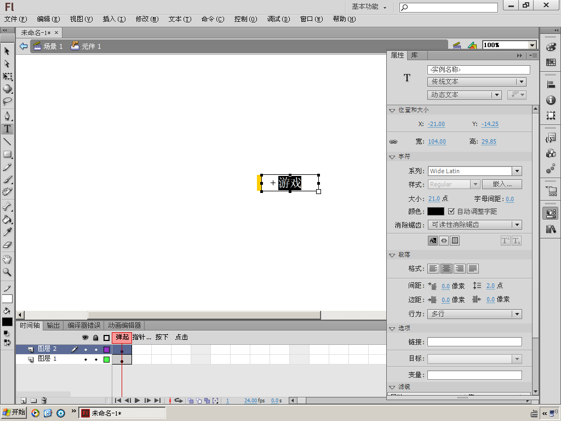Image resolution: width=561 pixels, height=421 pixels.
Task: Select the Zoom magnifier tool
Action: click(7, 272)
